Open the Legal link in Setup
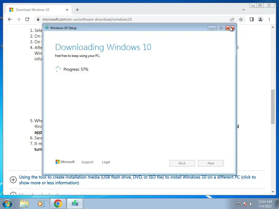The image size is (279, 209). tap(106, 162)
